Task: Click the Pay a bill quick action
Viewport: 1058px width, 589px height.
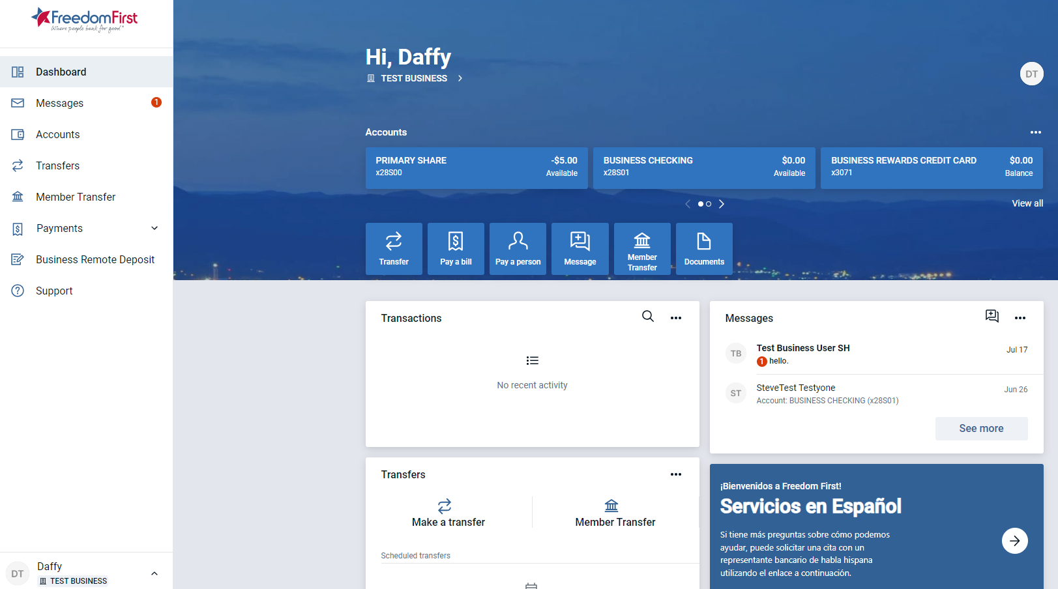Action: 456,249
